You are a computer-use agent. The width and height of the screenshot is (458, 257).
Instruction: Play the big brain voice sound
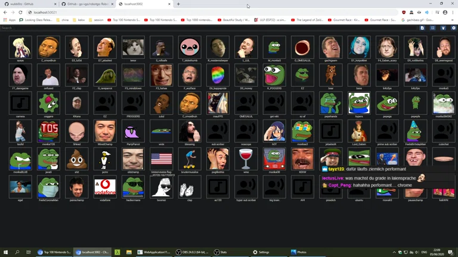tap(274, 187)
